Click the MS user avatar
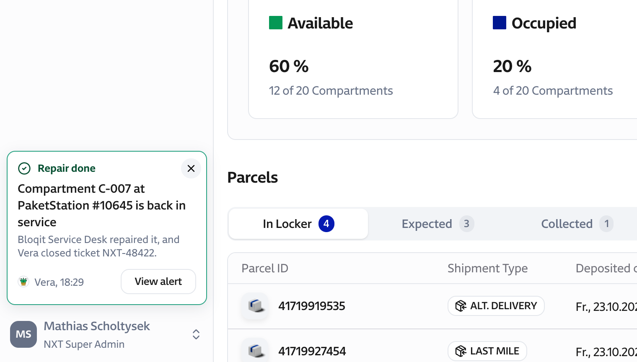The image size is (637, 362). (23, 334)
